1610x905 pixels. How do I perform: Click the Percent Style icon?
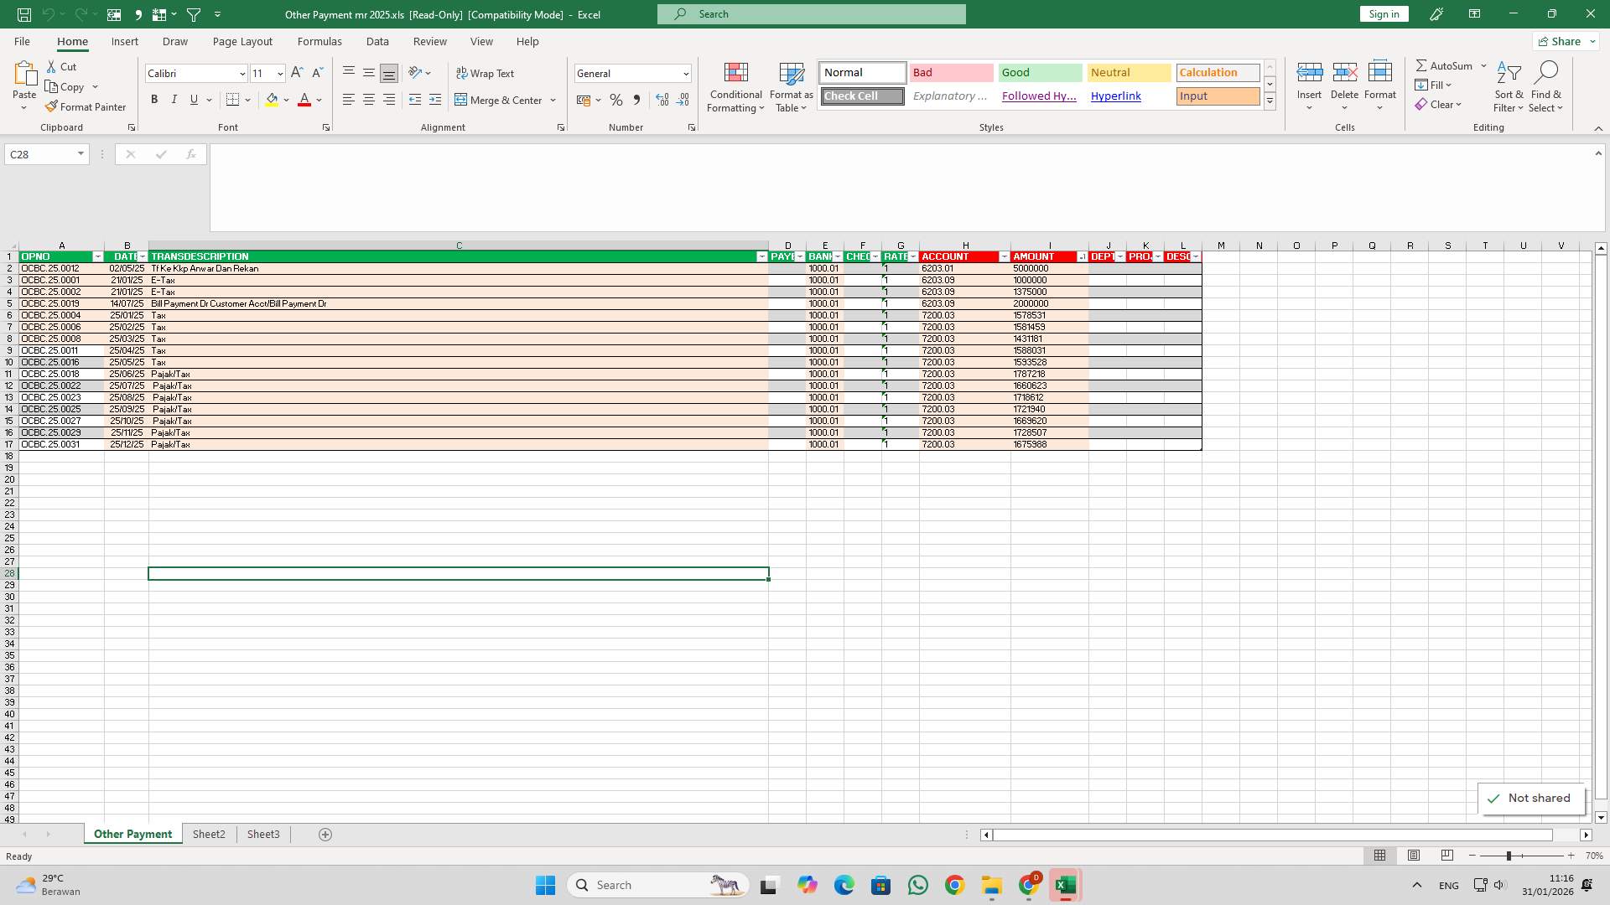(617, 100)
